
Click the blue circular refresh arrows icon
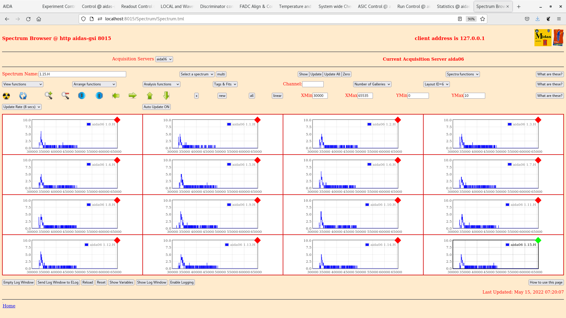tap(23, 96)
